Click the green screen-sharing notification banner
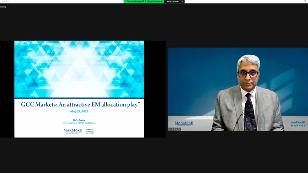This screenshot has height=173, width=308. pyautogui.click(x=144, y=1)
